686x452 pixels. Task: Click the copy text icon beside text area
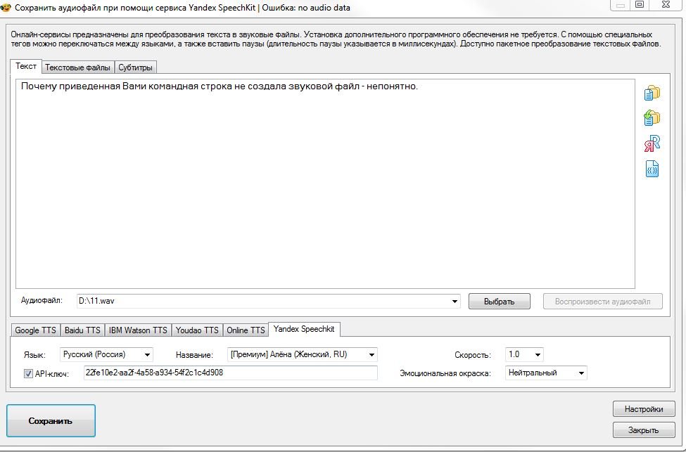652,93
